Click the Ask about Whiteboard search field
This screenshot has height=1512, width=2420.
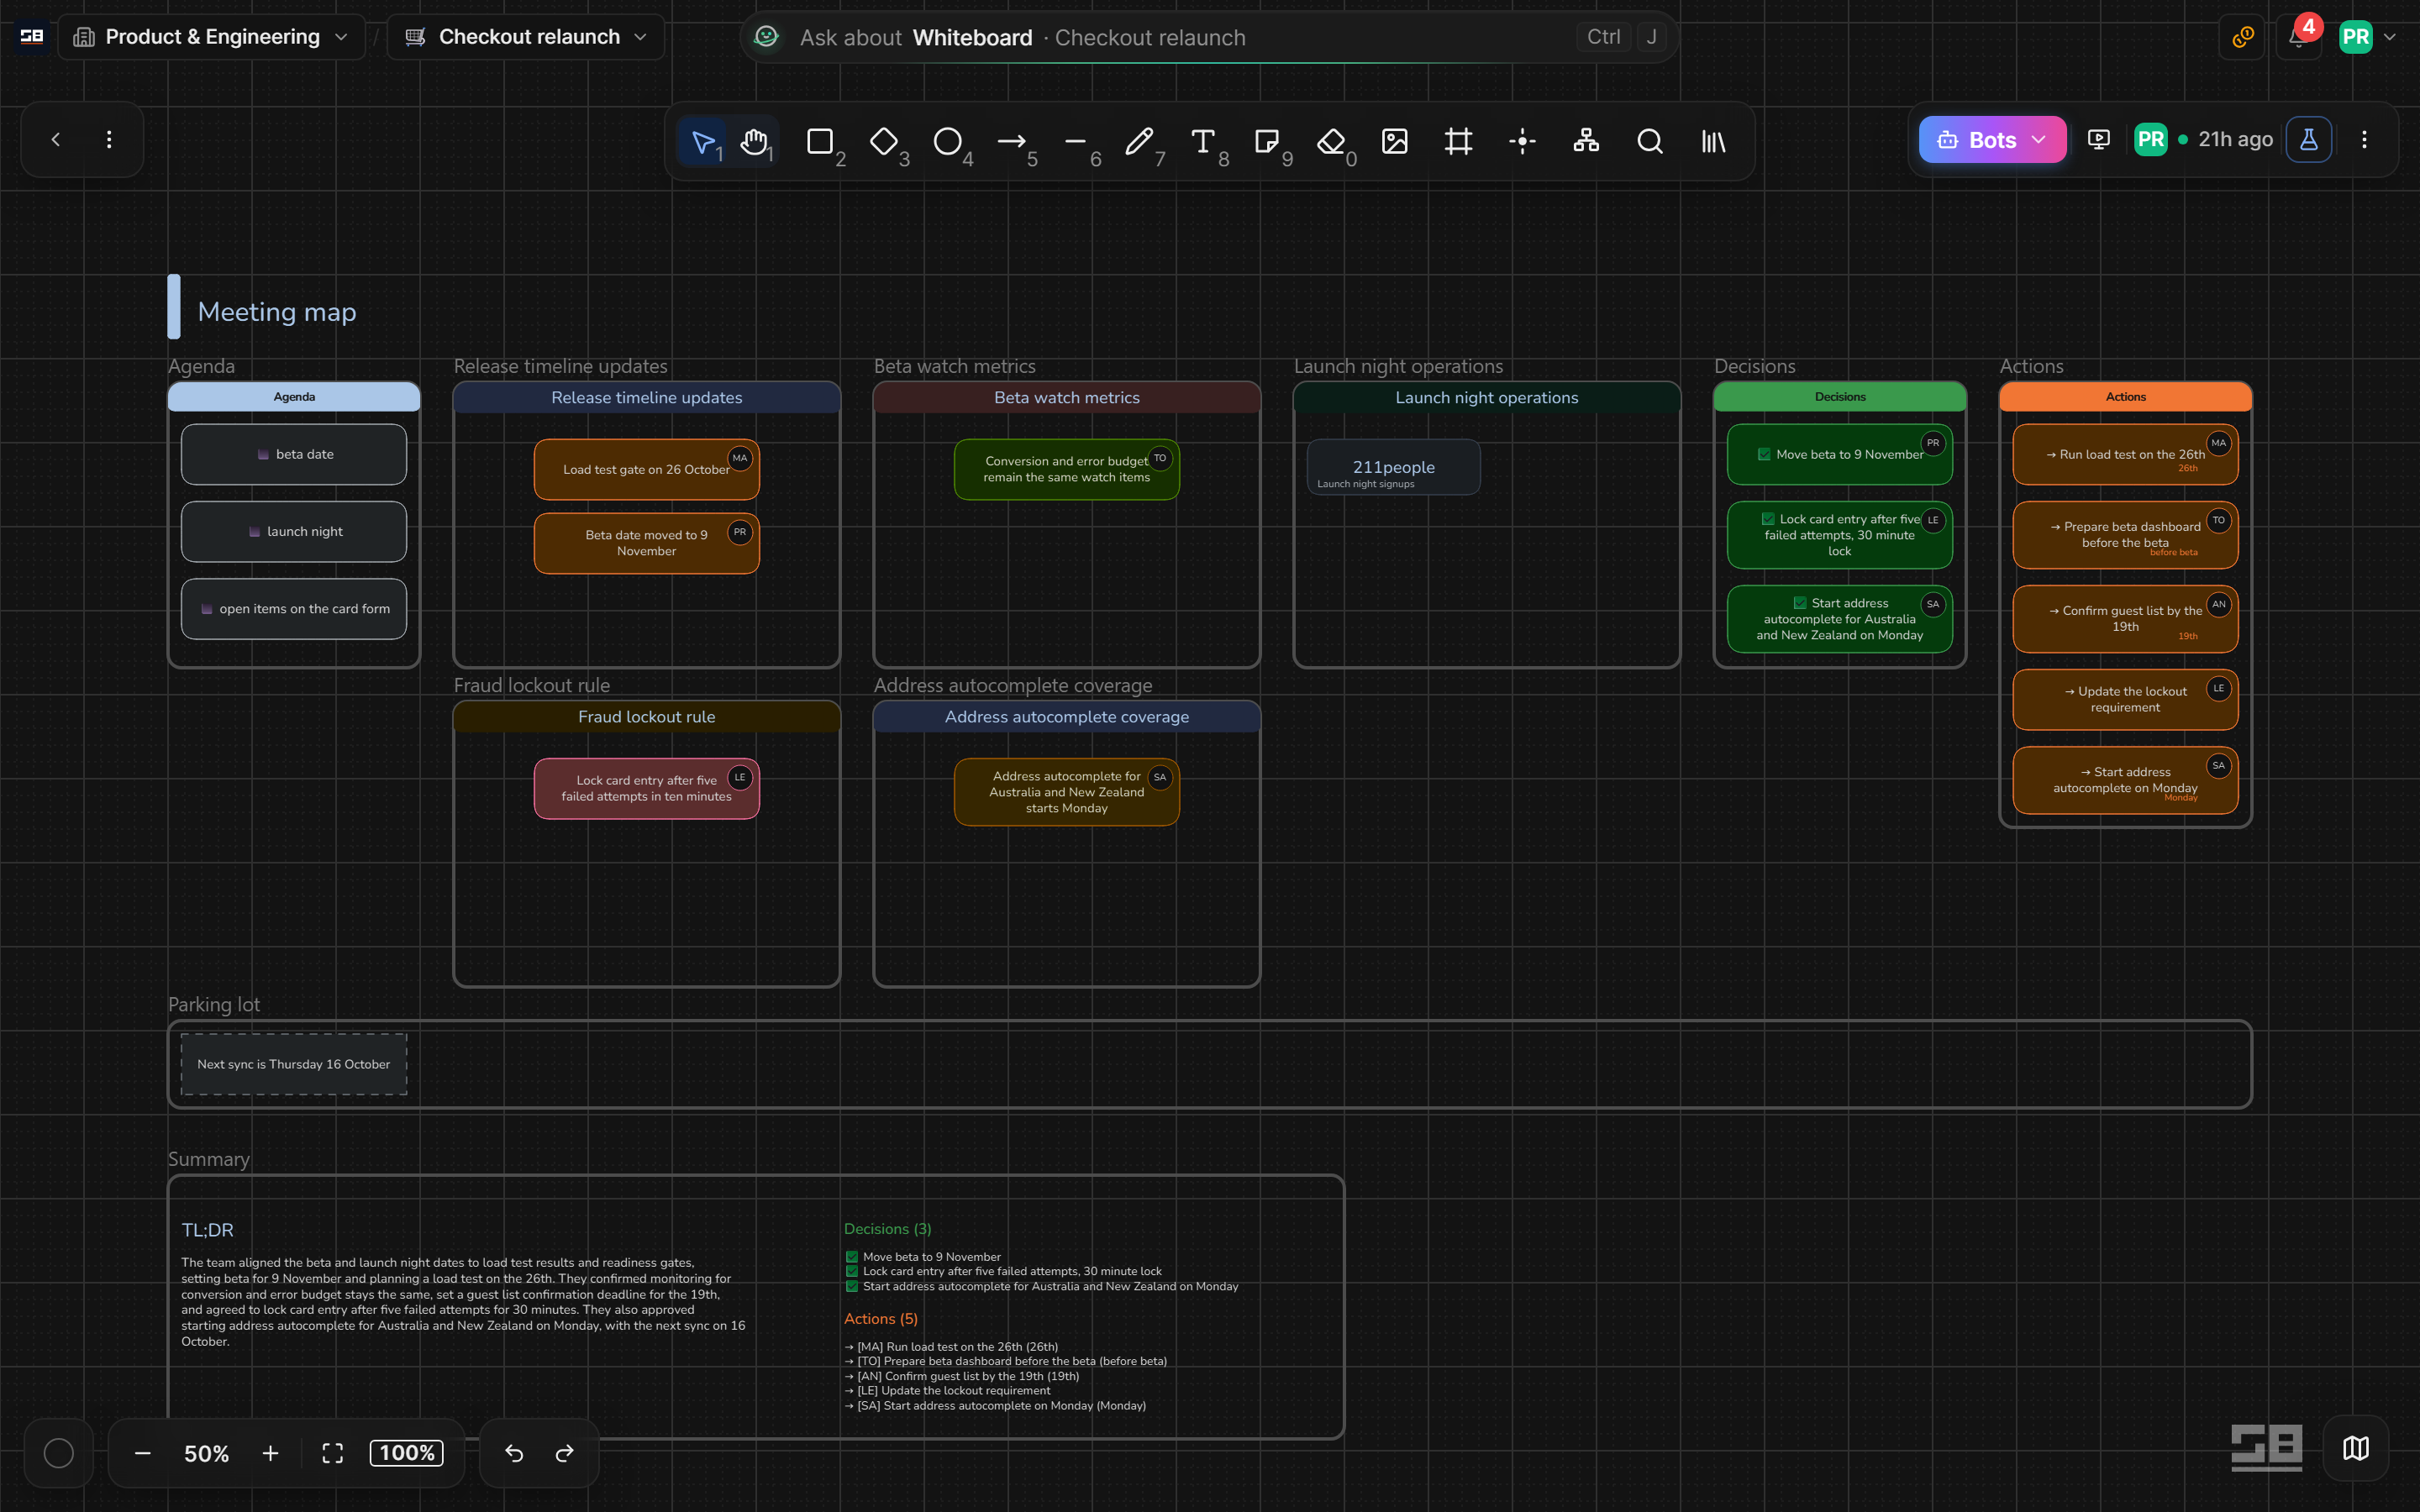[1209, 37]
